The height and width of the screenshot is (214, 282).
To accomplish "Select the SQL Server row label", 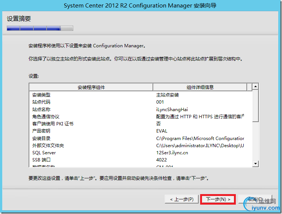I will (44, 153).
